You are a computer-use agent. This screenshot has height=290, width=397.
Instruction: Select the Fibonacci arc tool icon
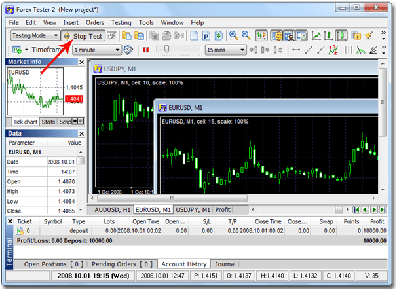click(360, 50)
